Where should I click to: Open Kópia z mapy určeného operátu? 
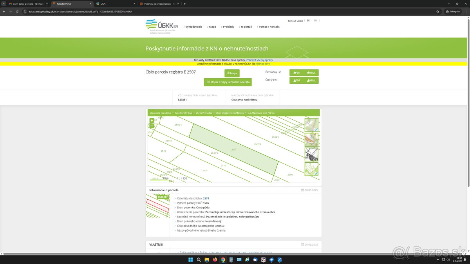(228, 82)
